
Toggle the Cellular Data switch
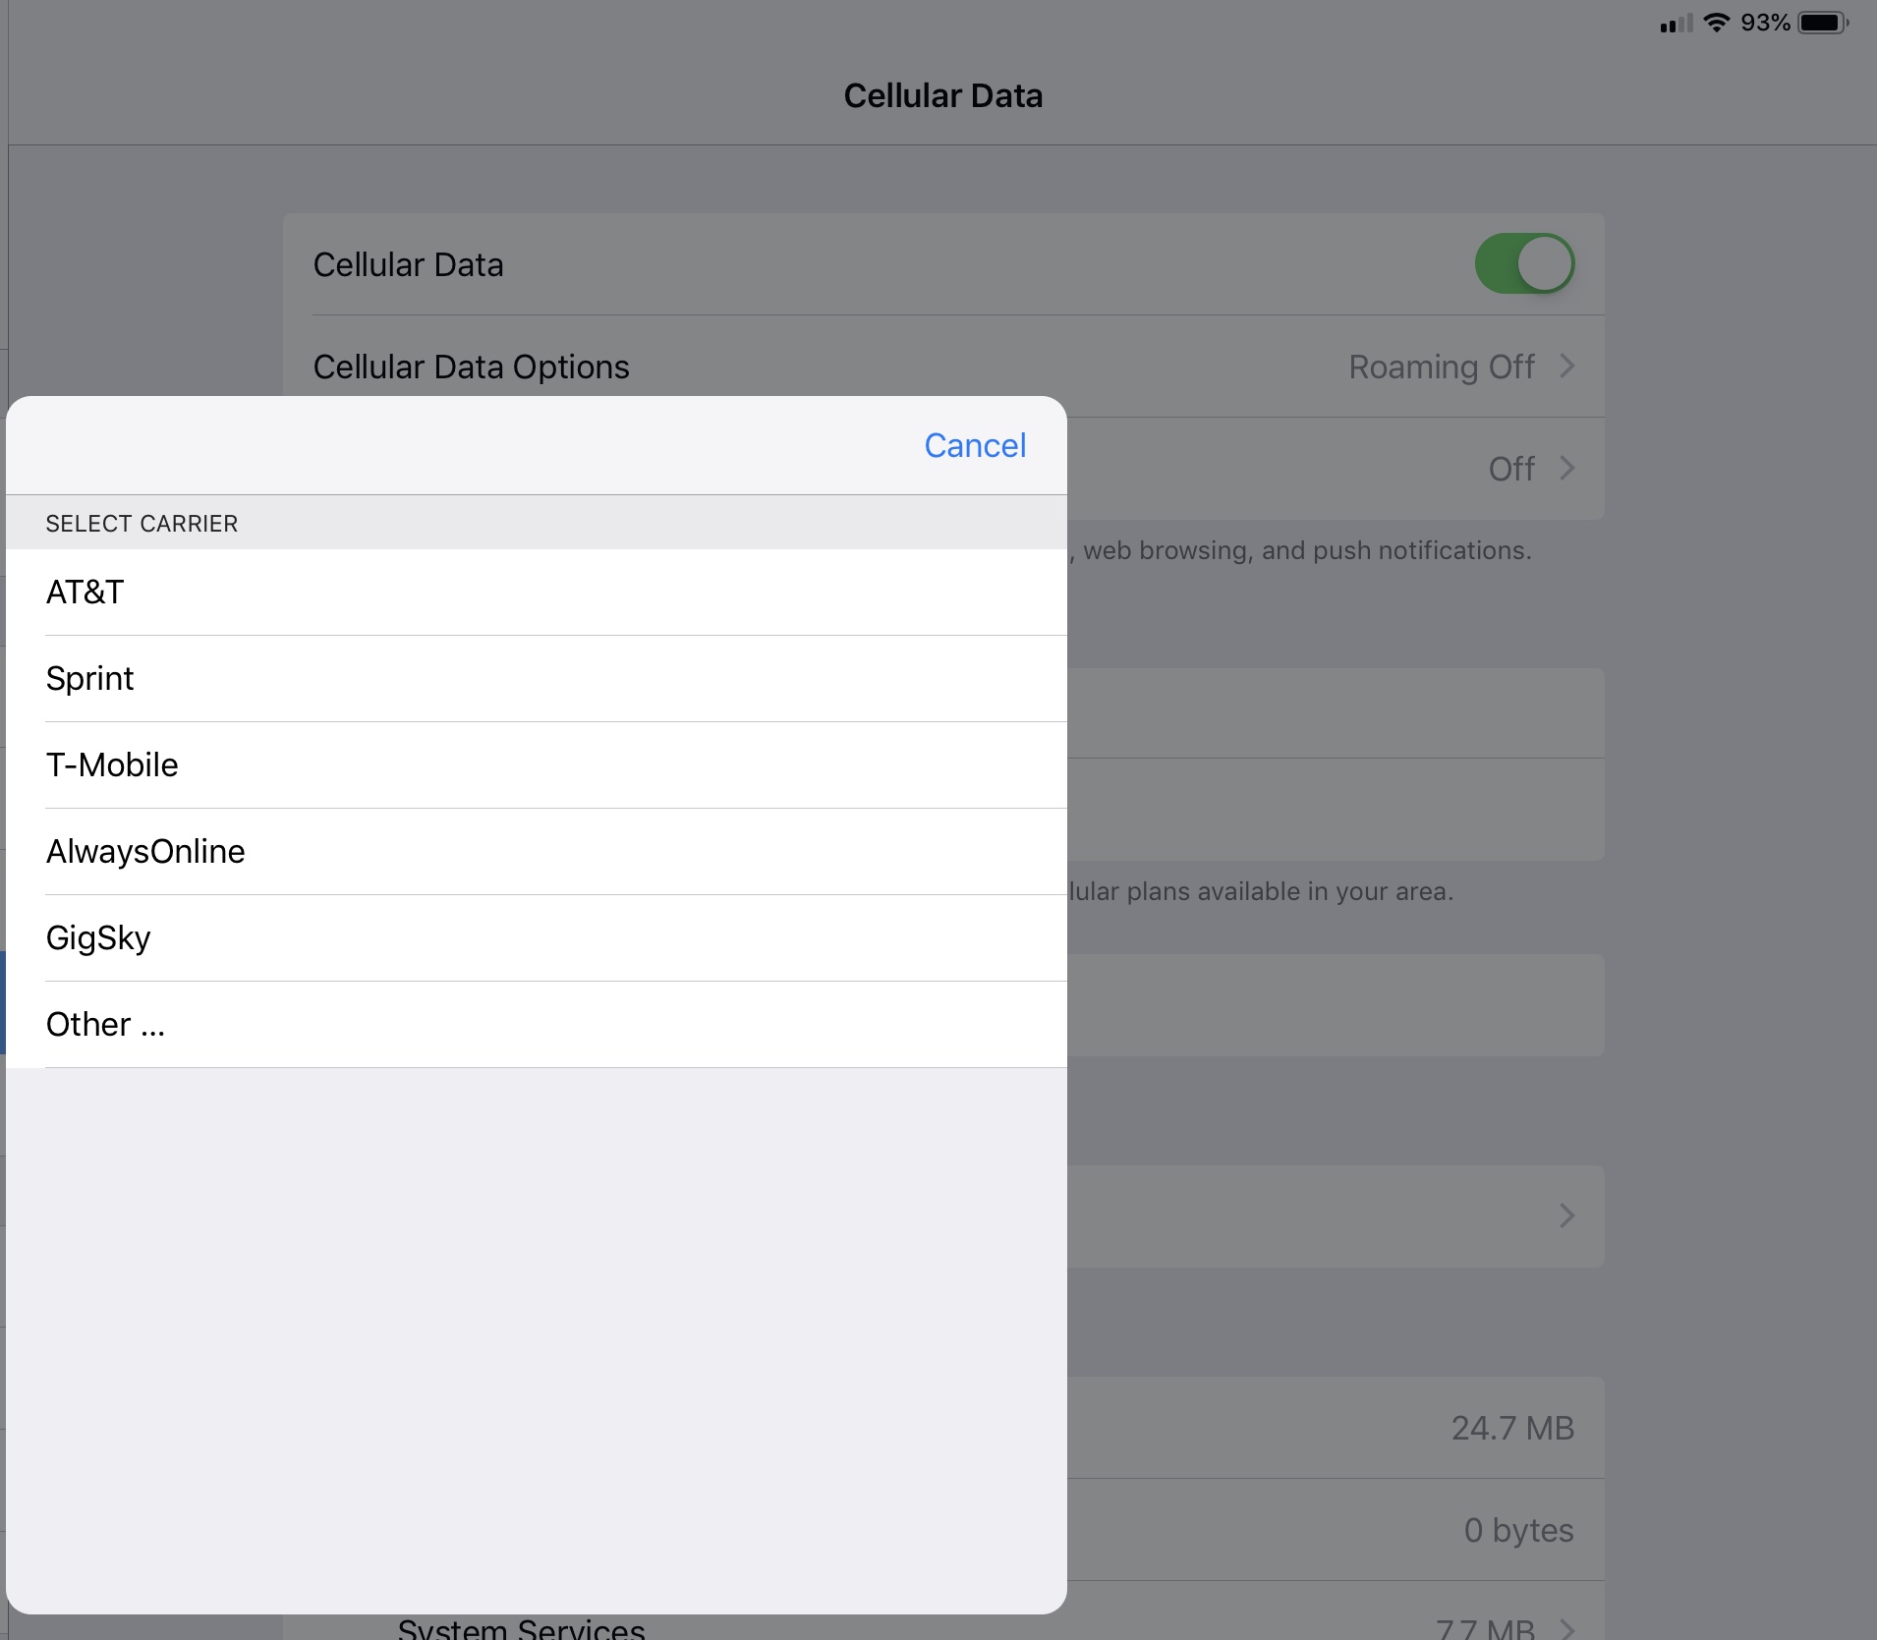coord(1524,263)
